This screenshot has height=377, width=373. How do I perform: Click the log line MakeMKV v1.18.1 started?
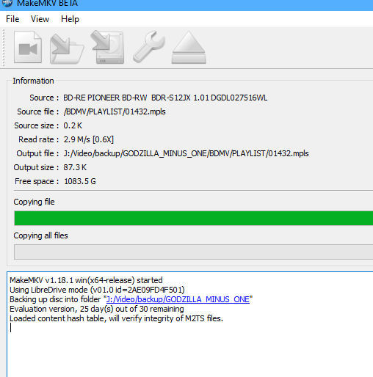[x=86, y=280]
